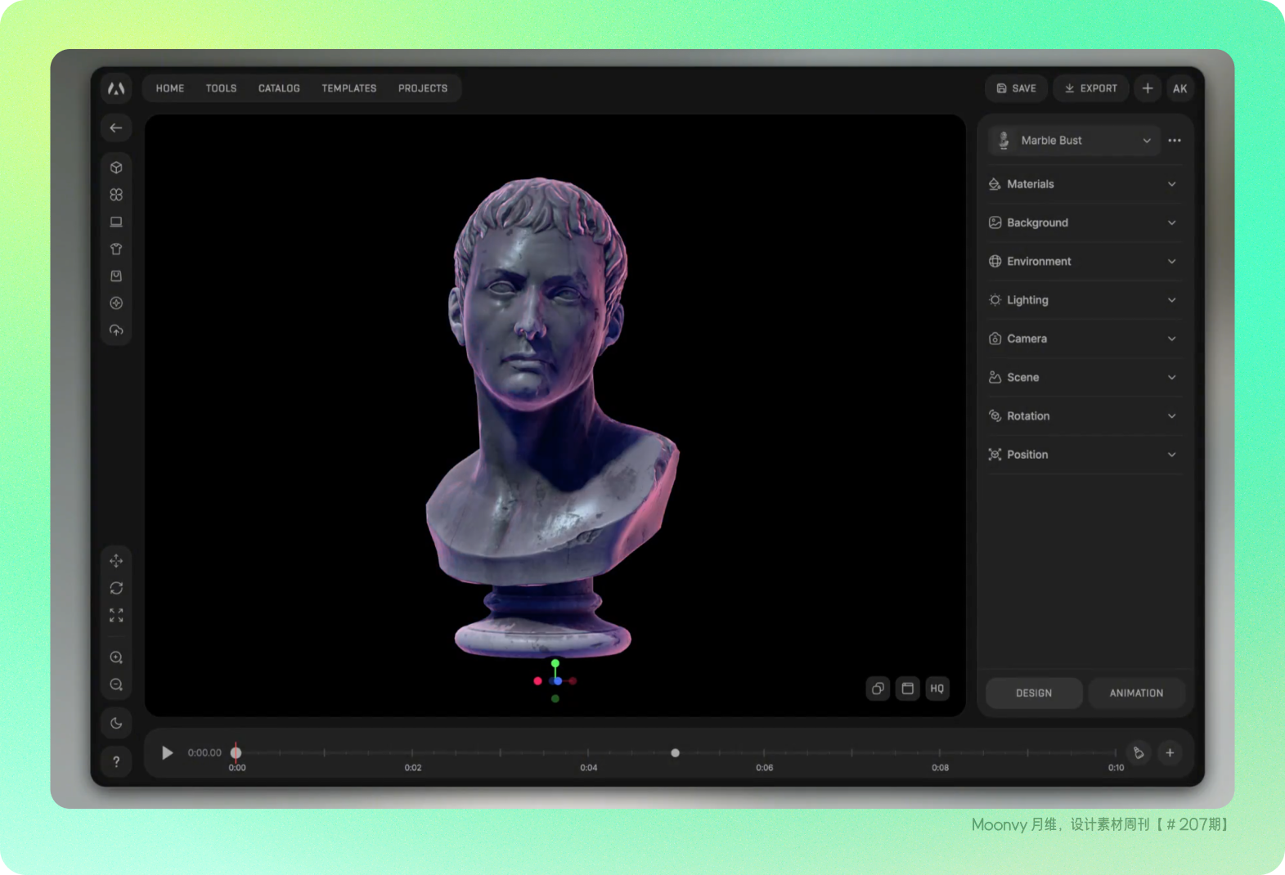Select the 3D cube object icon
This screenshot has height=875, width=1285.
pyautogui.click(x=116, y=168)
